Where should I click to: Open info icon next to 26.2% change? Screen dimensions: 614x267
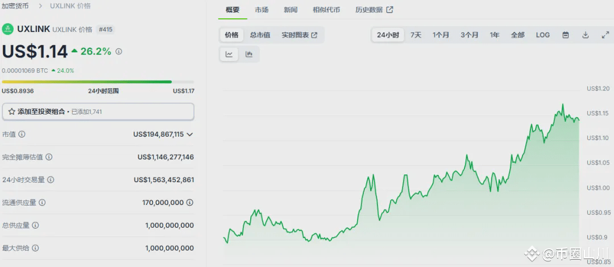tap(119, 51)
